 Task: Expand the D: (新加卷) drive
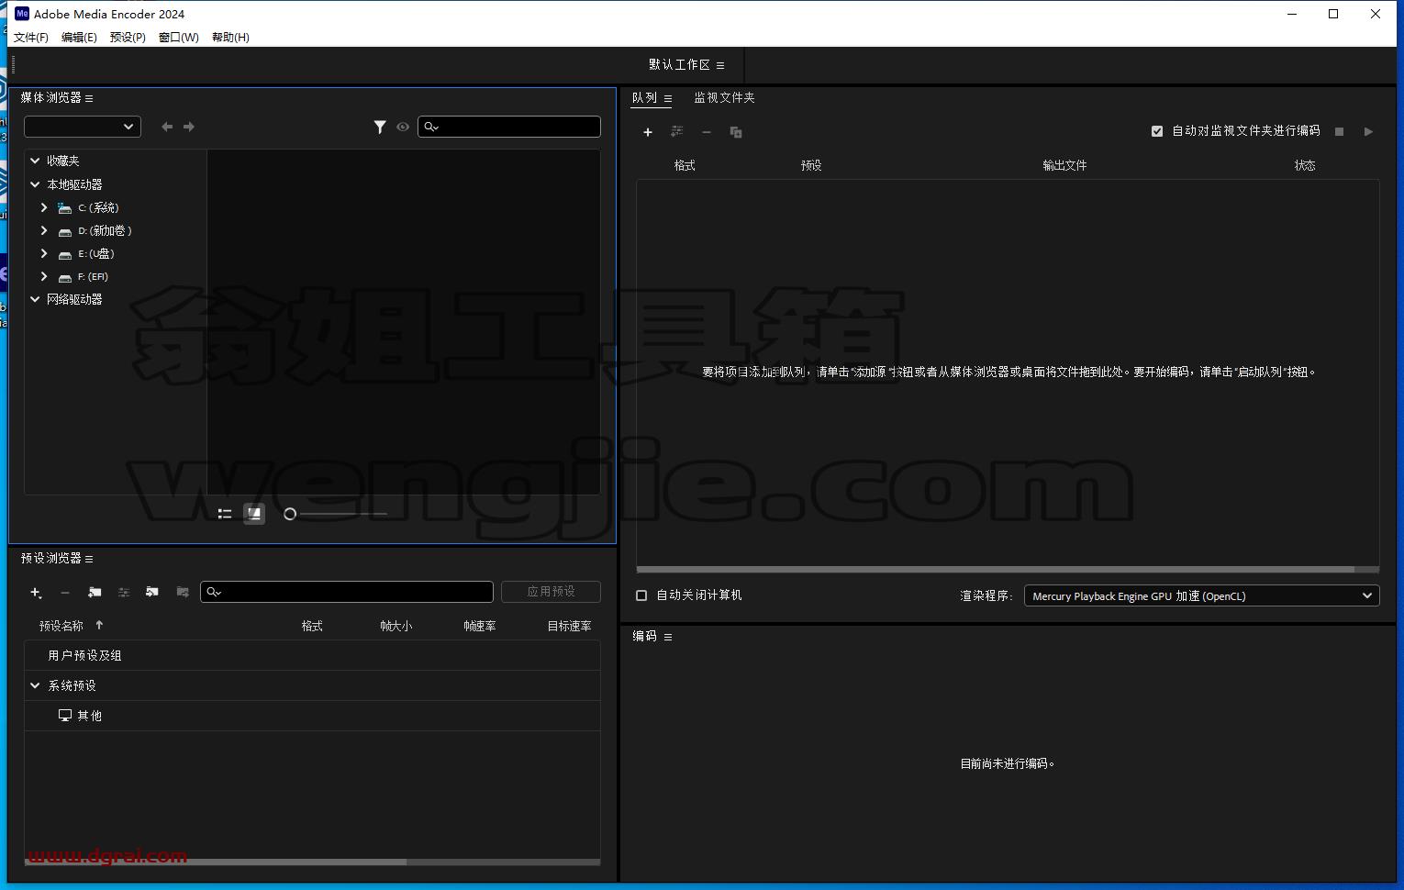(44, 230)
